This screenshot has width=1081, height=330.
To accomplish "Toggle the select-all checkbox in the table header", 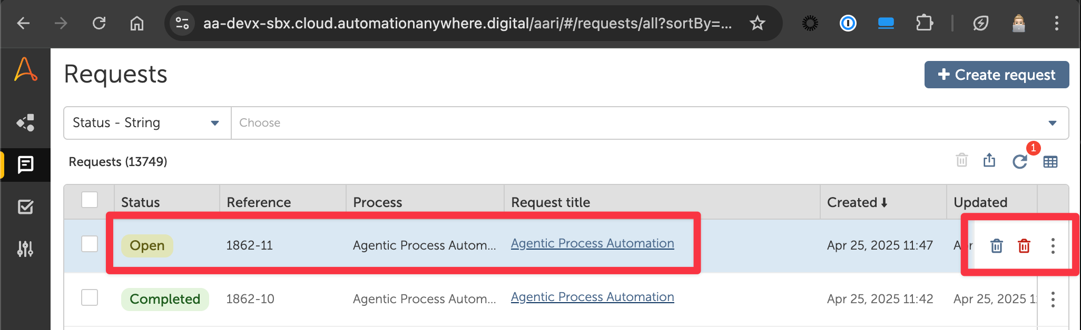I will pos(90,200).
